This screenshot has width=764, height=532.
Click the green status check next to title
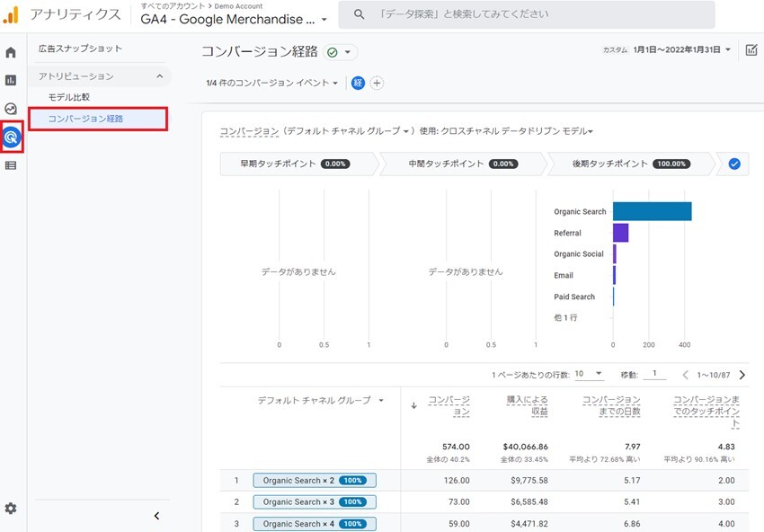coord(333,52)
